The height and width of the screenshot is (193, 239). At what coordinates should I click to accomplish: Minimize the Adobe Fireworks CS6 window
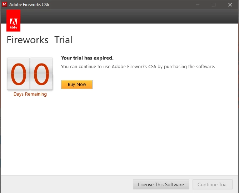[x=198, y=5]
